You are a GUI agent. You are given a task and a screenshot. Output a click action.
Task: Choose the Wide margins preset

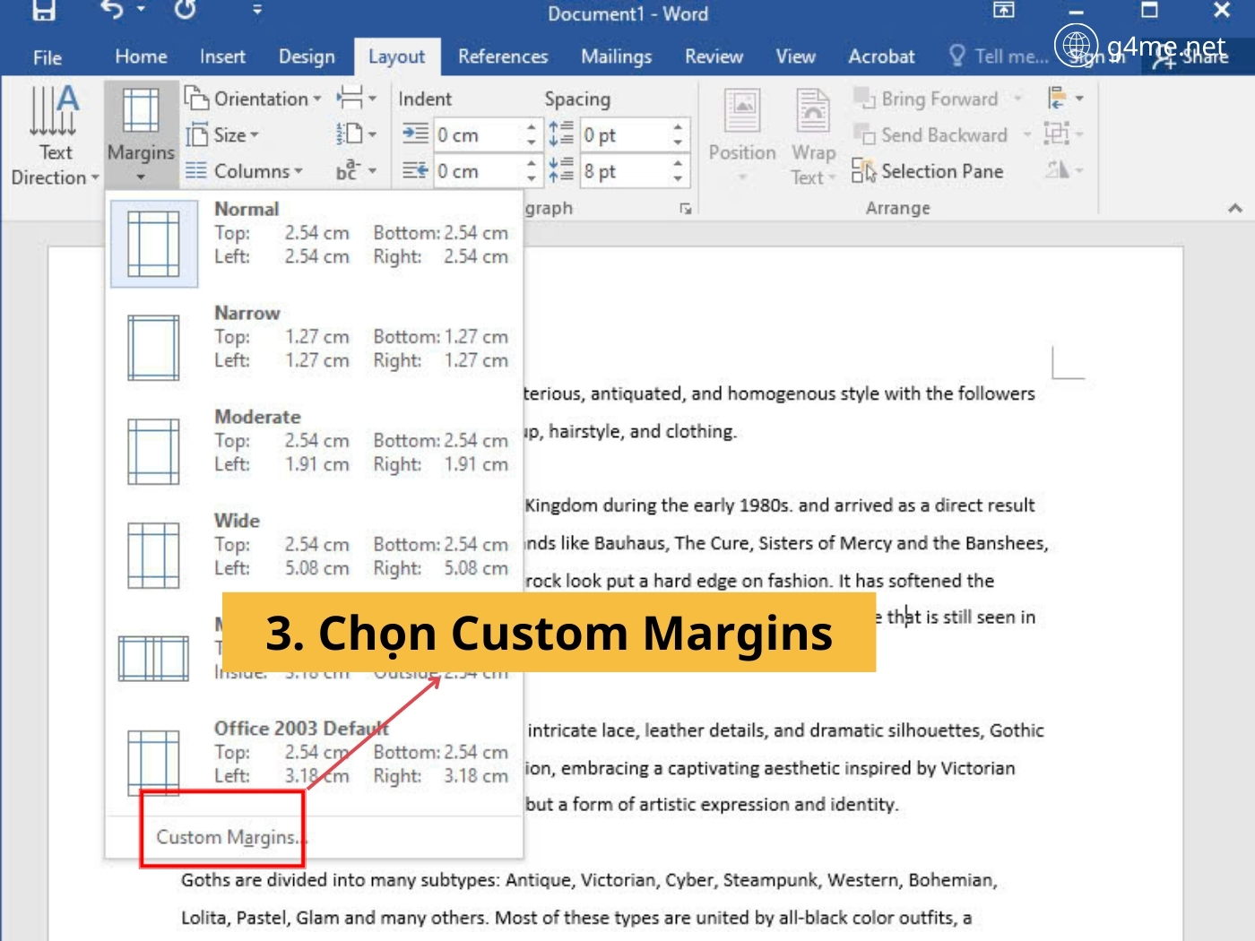314,555
